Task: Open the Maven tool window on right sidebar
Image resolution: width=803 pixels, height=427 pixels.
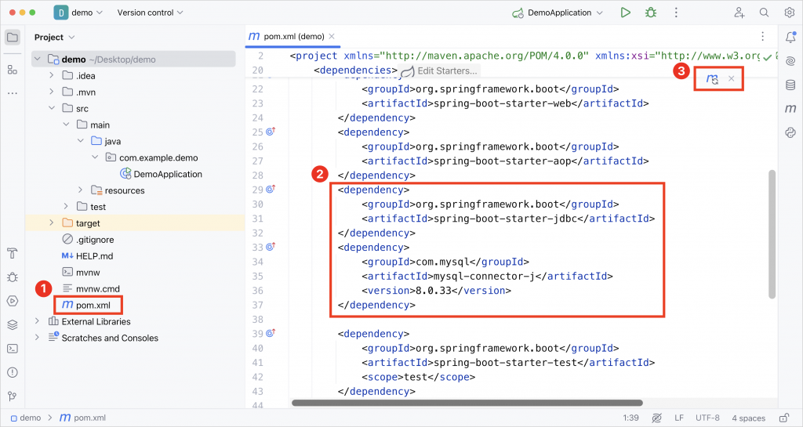Action: [x=790, y=108]
